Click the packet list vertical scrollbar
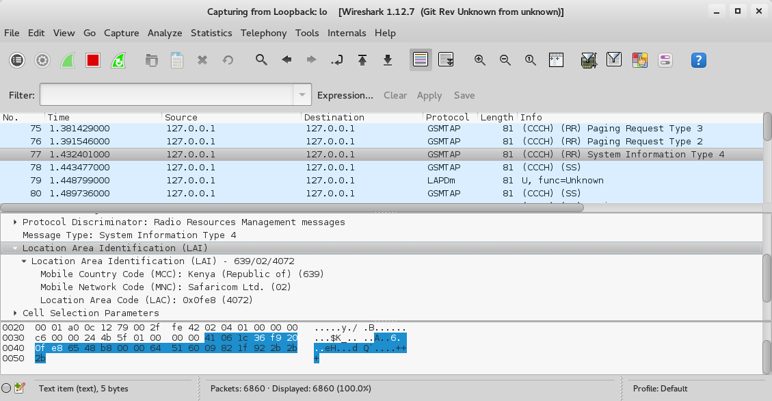 click(x=767, y=127)
